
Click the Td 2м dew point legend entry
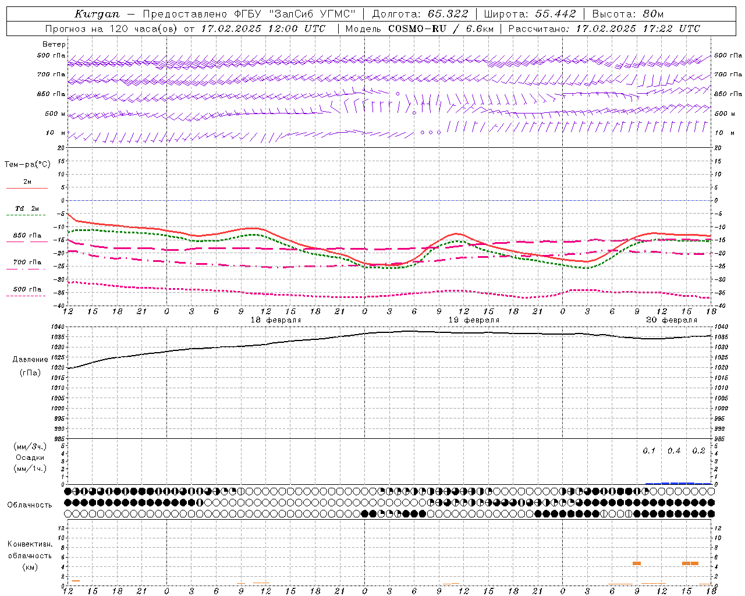coord(27,208)
